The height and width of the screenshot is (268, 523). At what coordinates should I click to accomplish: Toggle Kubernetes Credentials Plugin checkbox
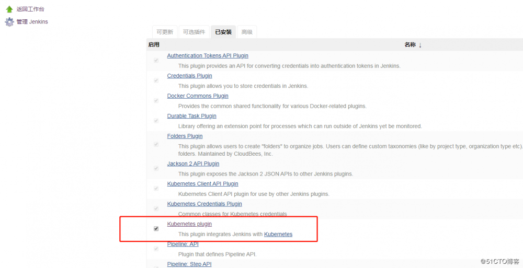click(x=156, y=208)
